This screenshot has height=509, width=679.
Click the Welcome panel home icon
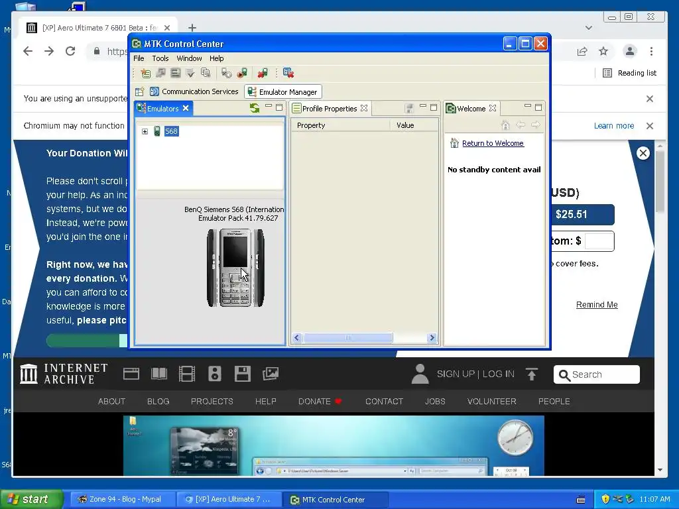click(x=505, y=125)
